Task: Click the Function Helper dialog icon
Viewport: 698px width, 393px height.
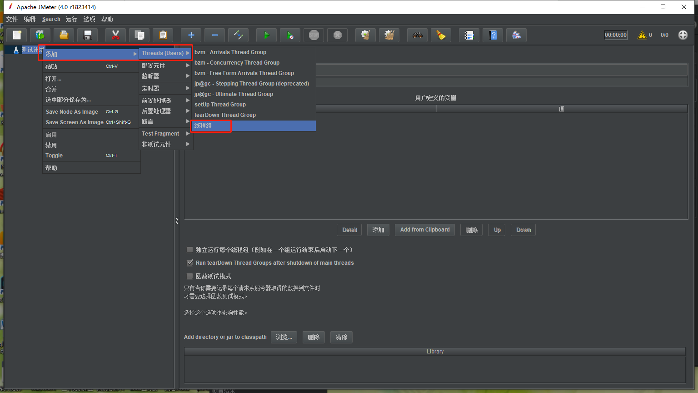Action: pyautogui.click(x=469, y=35)
